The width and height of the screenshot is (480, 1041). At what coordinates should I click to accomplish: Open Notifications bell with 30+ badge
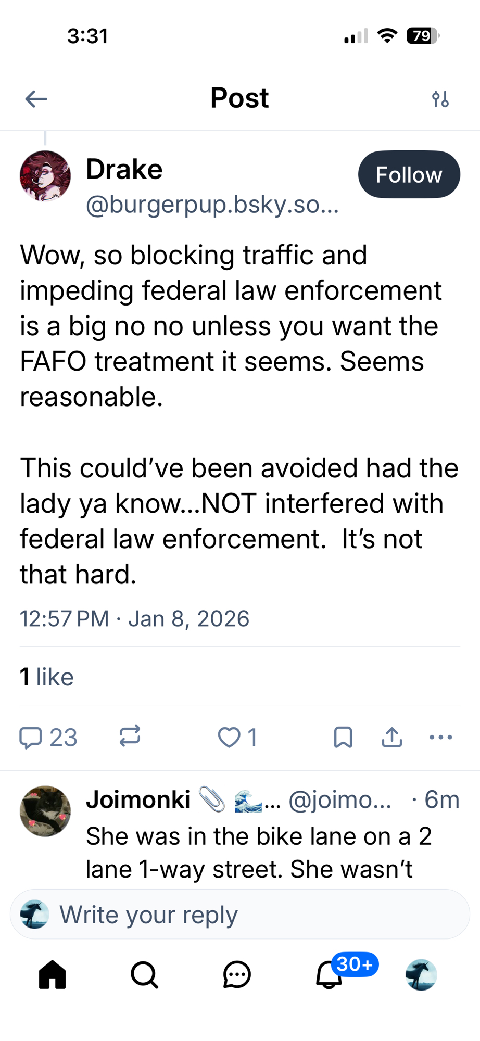point(330,974)
